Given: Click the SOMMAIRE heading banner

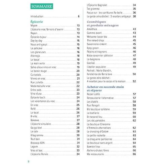Looking at the screenshot, I should click(42, 6).
